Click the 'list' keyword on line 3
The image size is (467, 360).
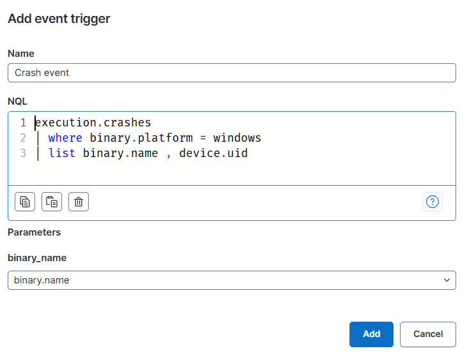pyautogui.click(x=62, y=153)
